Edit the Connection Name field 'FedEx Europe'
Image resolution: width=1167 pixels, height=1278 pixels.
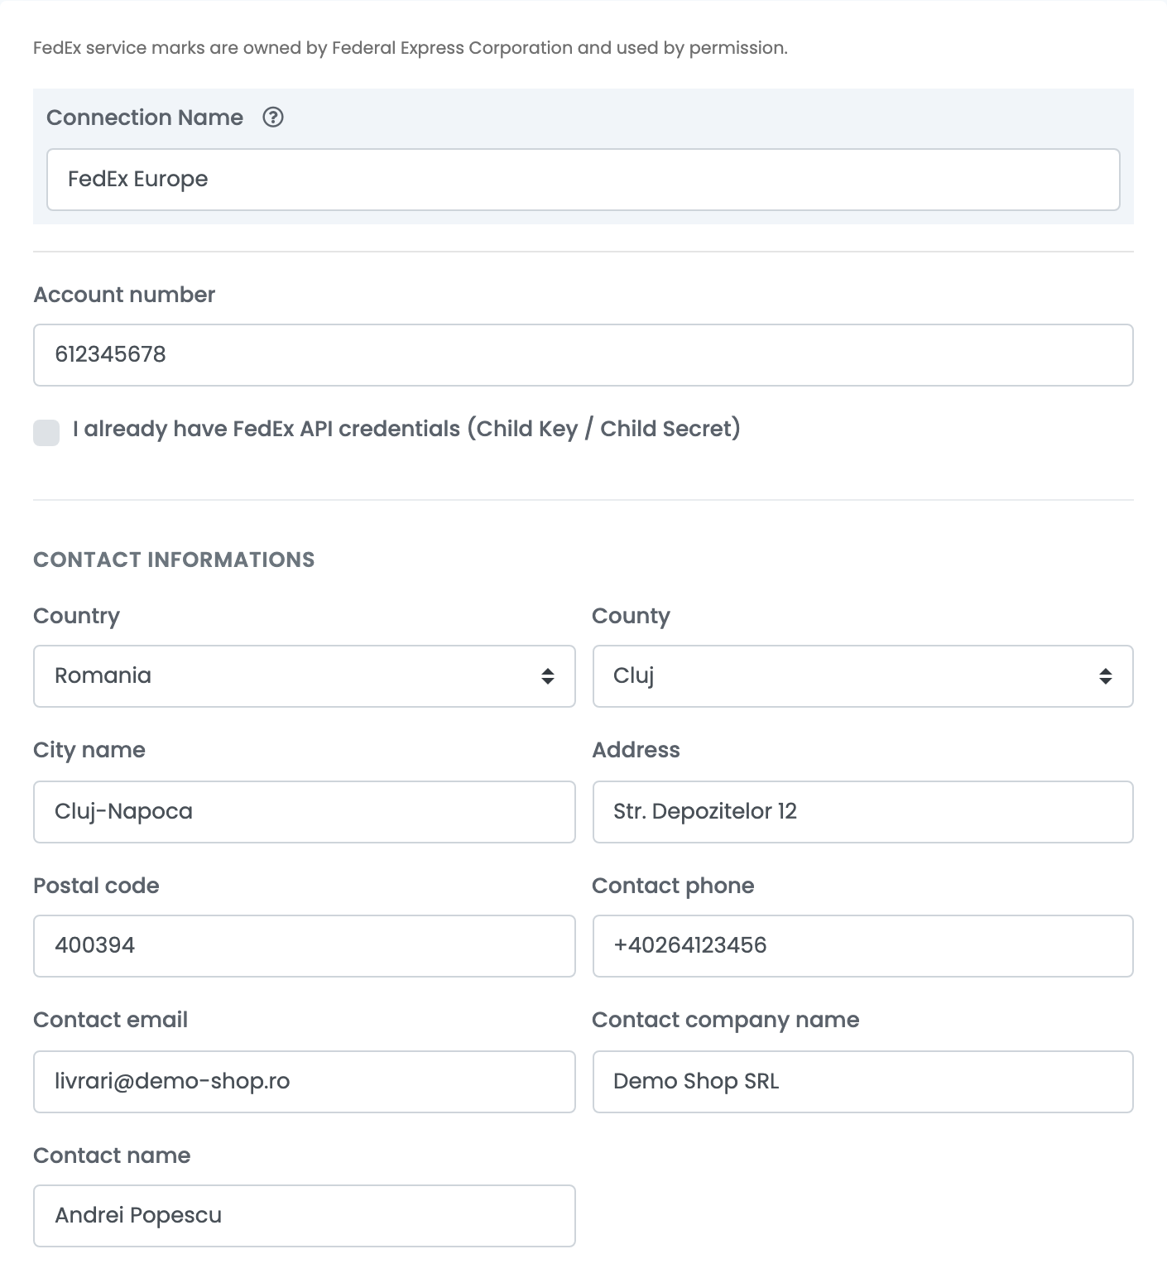[x=583, y=180]
